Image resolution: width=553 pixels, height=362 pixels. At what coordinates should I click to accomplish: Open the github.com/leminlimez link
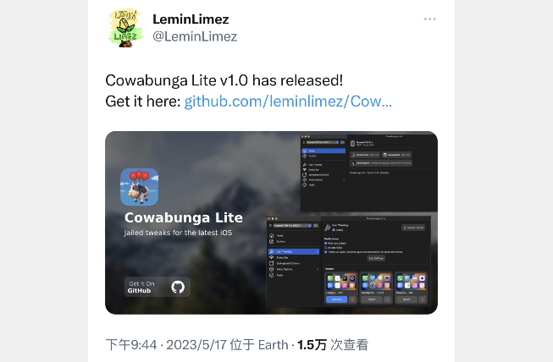tap(288, 101)
